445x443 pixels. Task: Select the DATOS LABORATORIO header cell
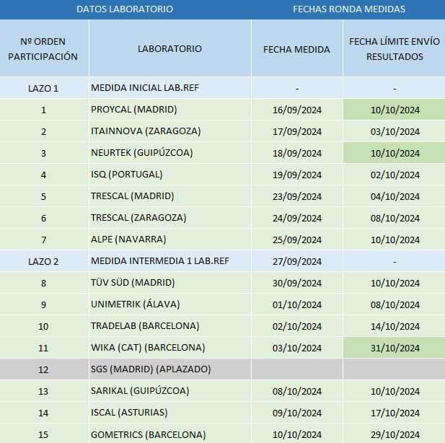click(125, 9)
